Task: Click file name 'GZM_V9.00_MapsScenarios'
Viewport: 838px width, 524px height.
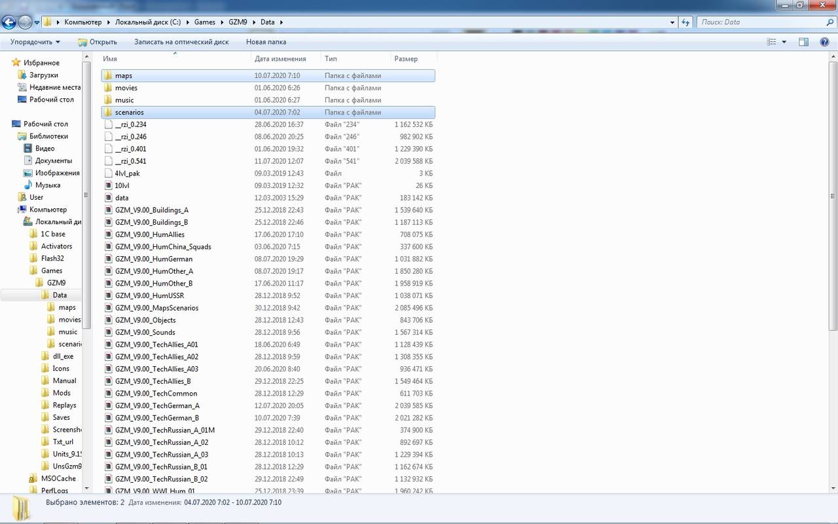Action: [156, 308]
